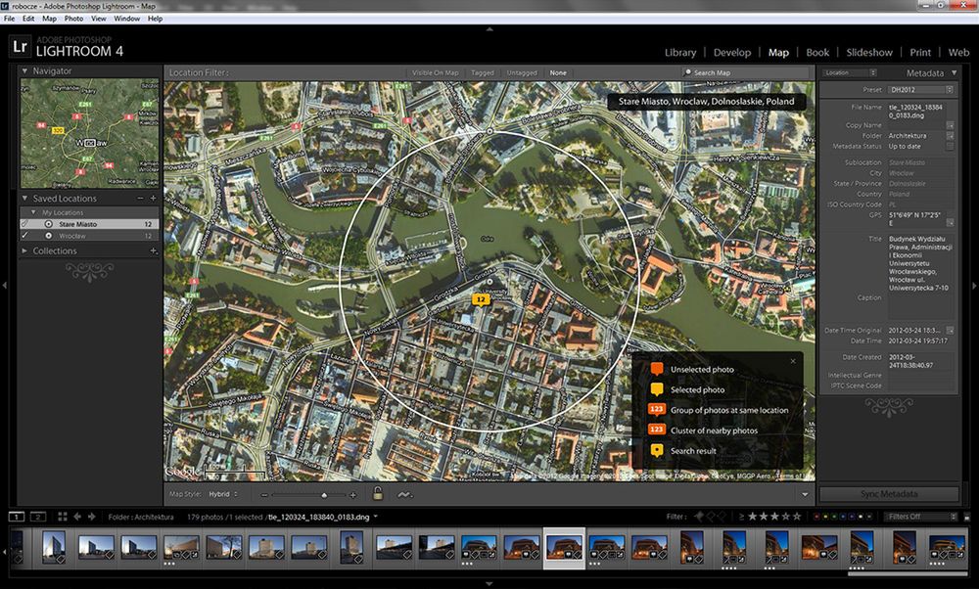Hide the filmstrip with the bottom arrow
Screen dimensions: 979x589
(x=489, y=584)
